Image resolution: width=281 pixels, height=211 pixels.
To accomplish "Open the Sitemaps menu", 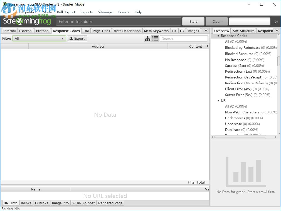I will pos(105,12).
